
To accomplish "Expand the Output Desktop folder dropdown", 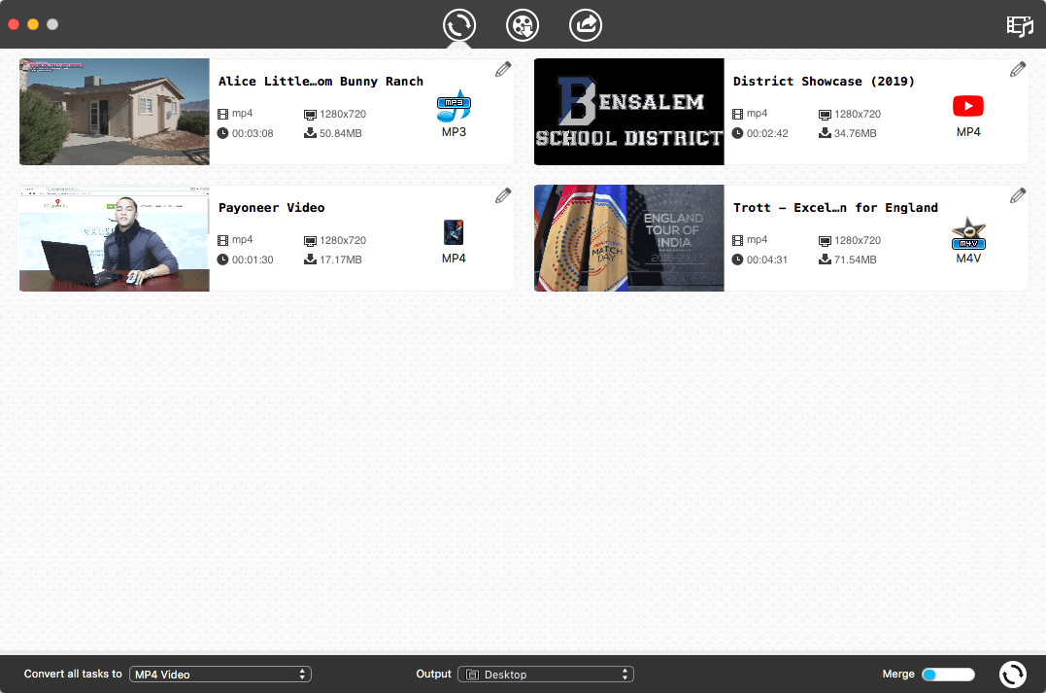I will click(x=545, y=674).
